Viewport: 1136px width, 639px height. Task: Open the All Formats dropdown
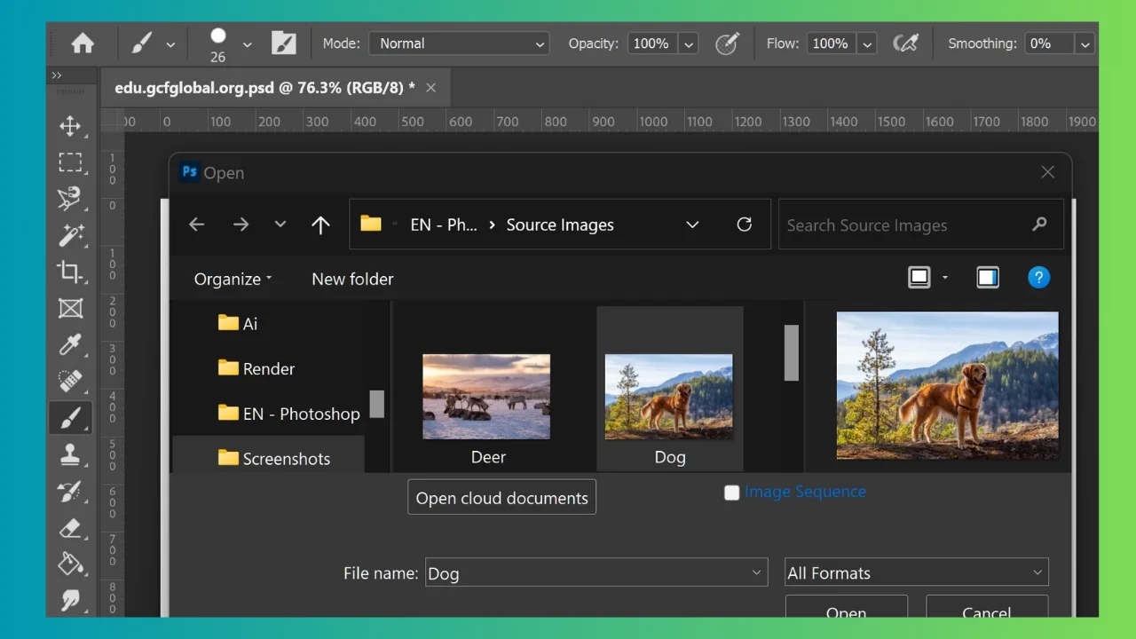(x=917, y=572)
